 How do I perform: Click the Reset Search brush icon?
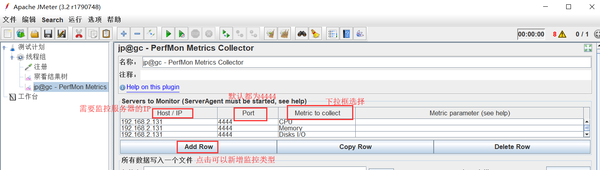pos(315,34)
